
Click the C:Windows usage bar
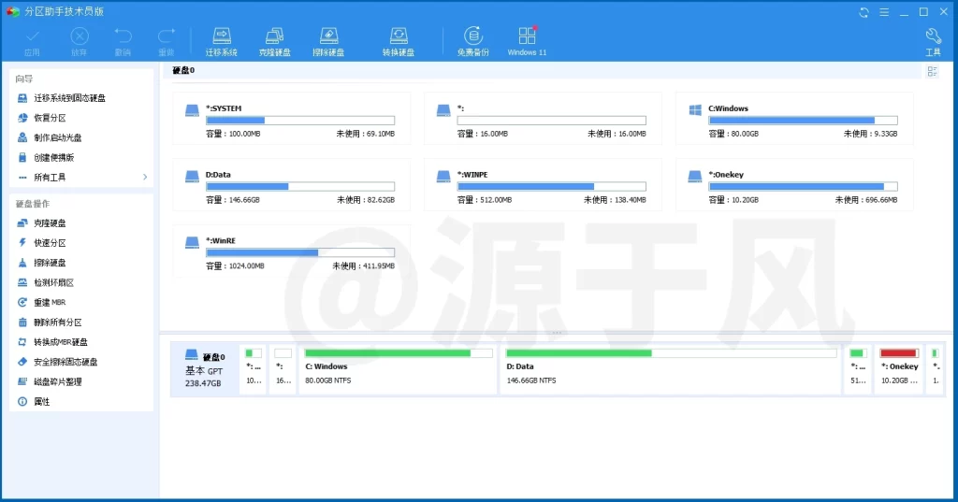tap(803, 121)
